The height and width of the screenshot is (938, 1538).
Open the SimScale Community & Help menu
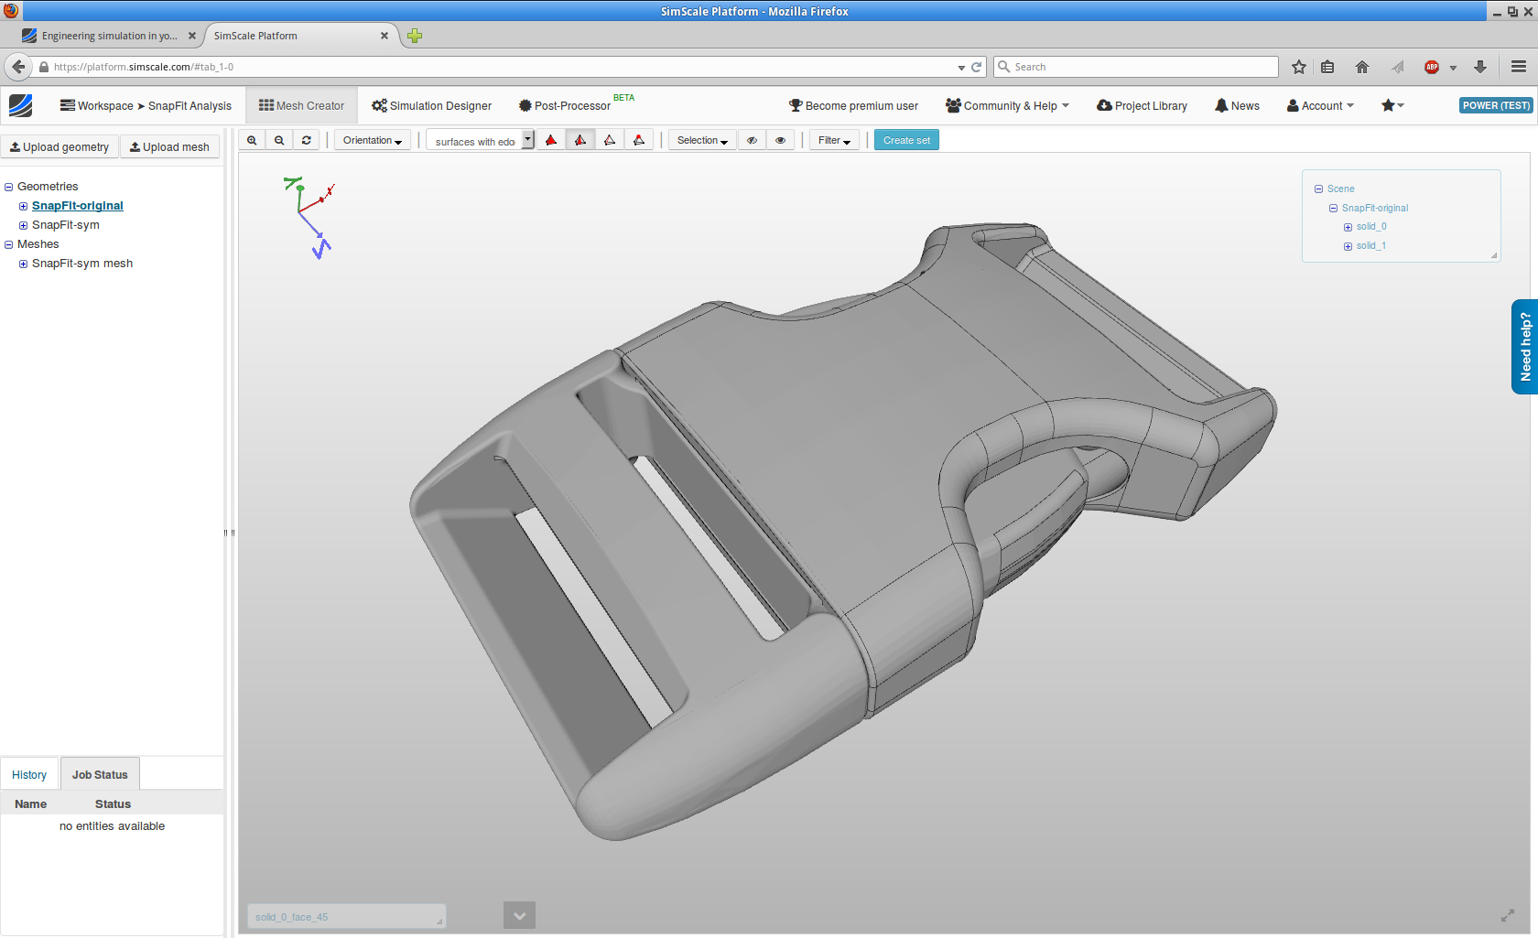coord(1006,105)
